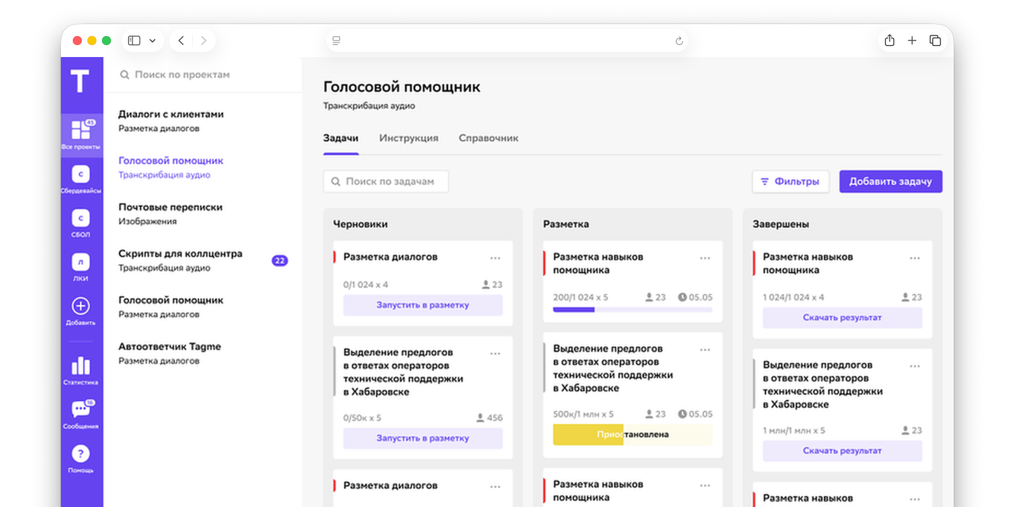
Task: Select Голосовой помощник Разметка диалогов project
Action: [203, 307]
